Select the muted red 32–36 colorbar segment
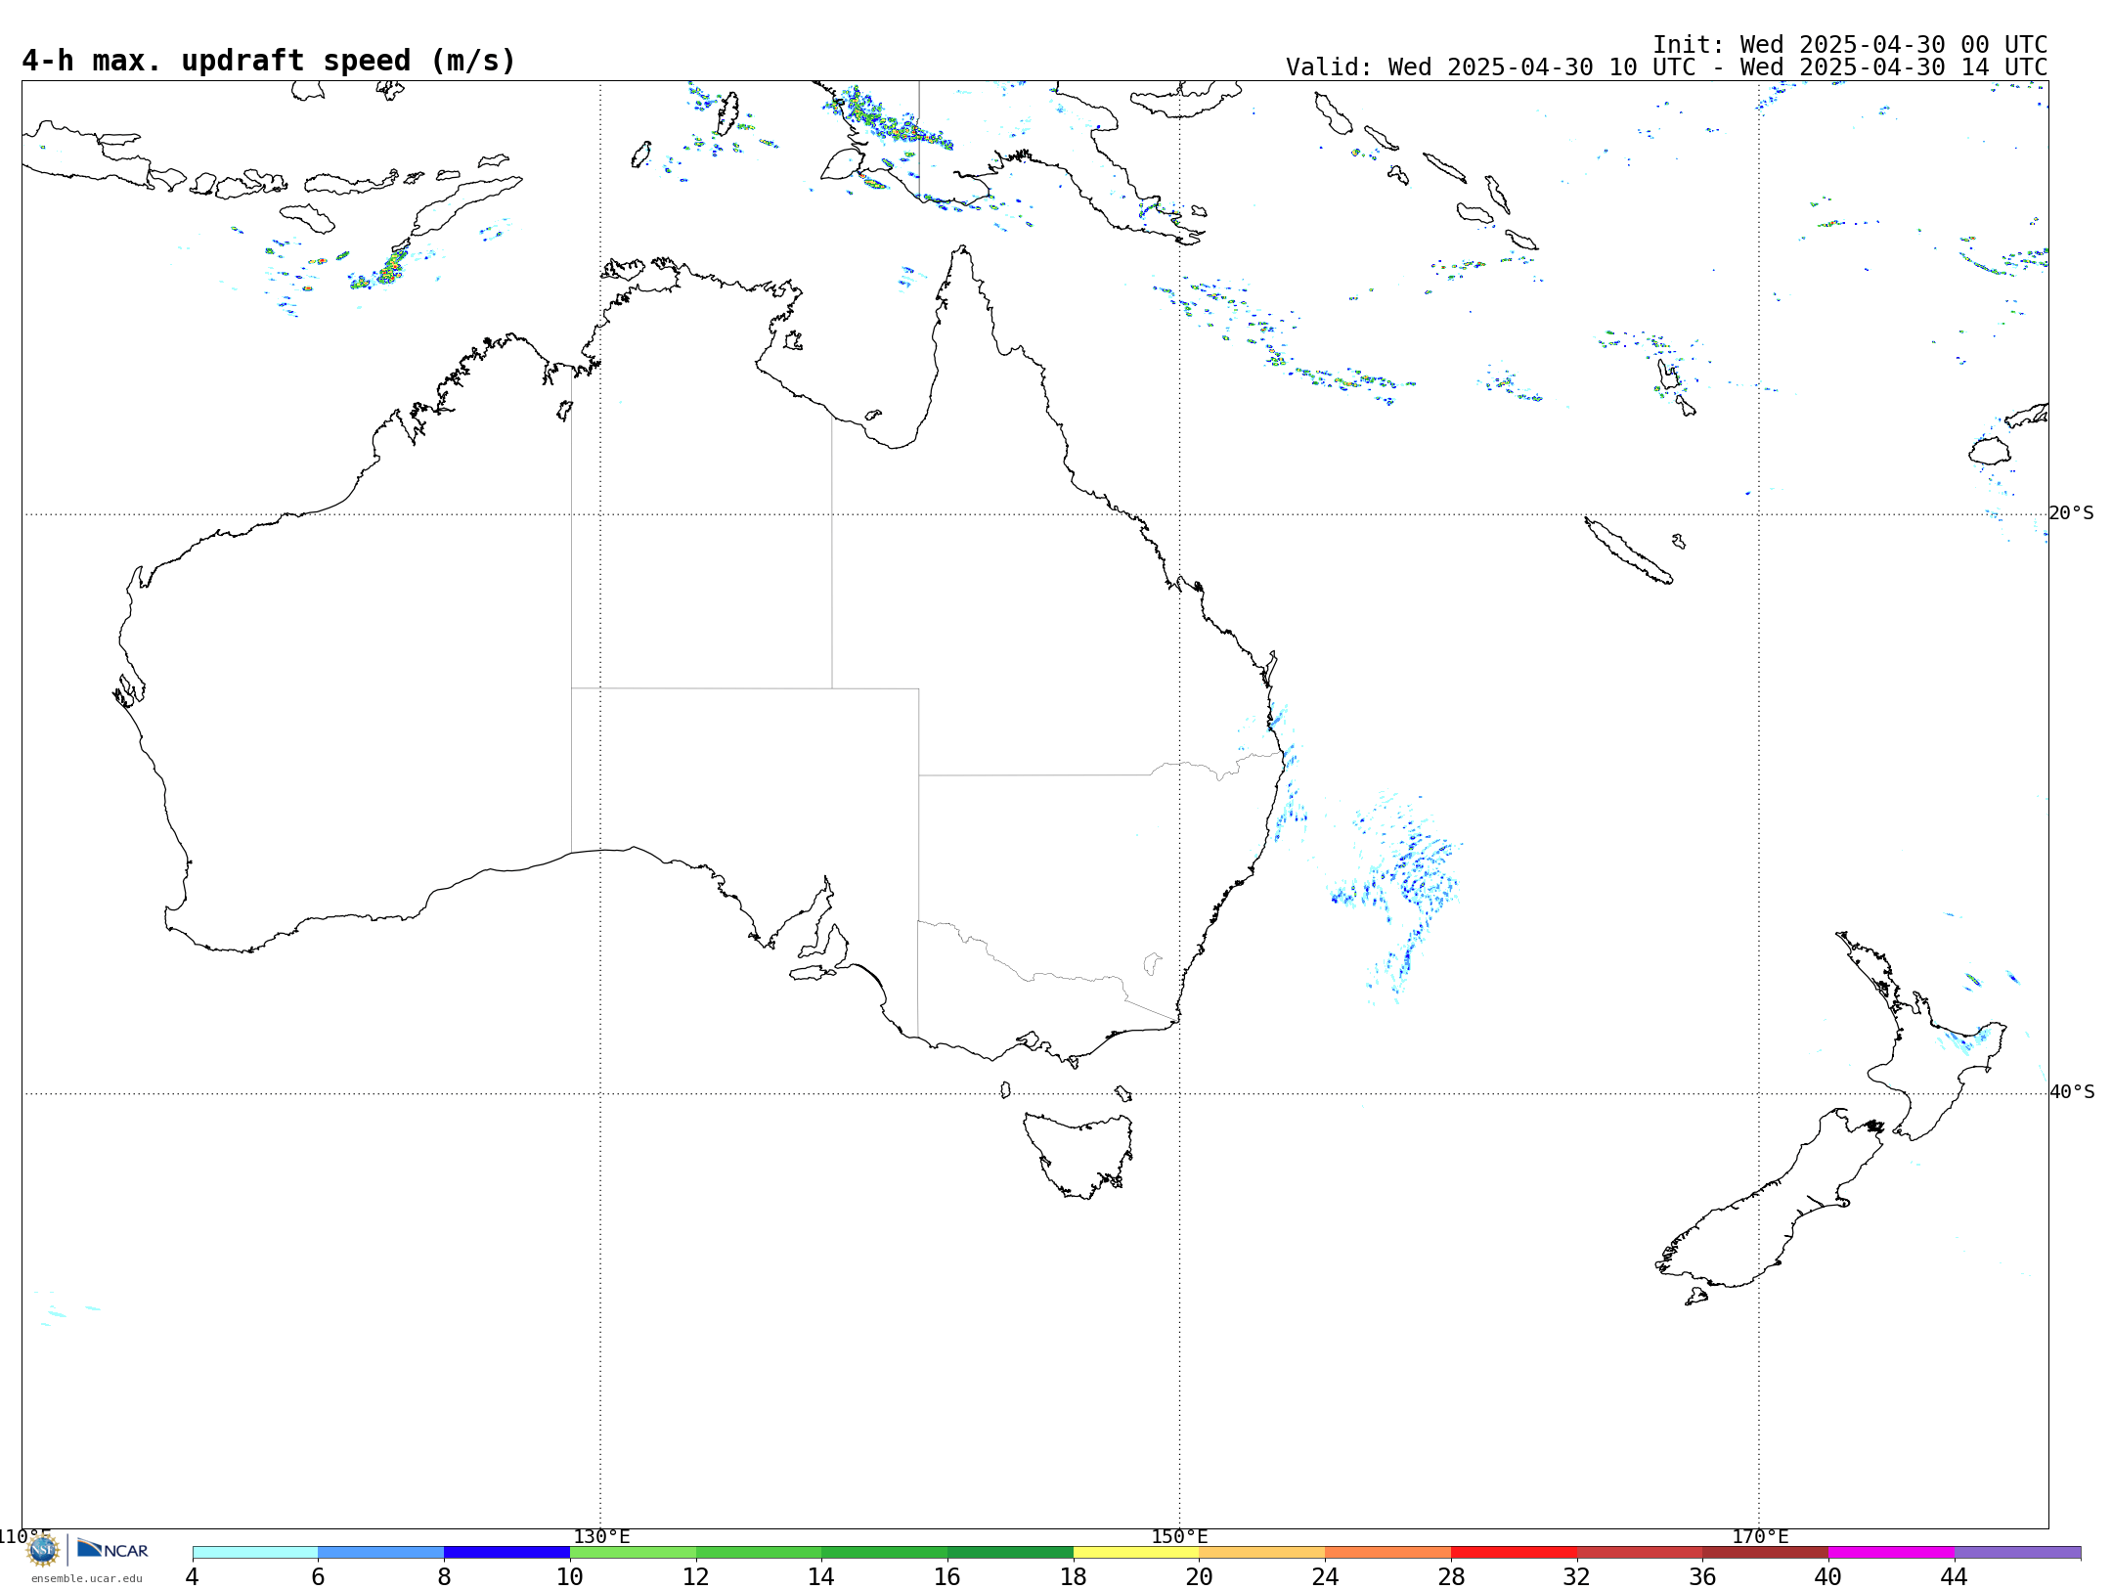2112x1590 pixels. [x=1640, y=1553]
